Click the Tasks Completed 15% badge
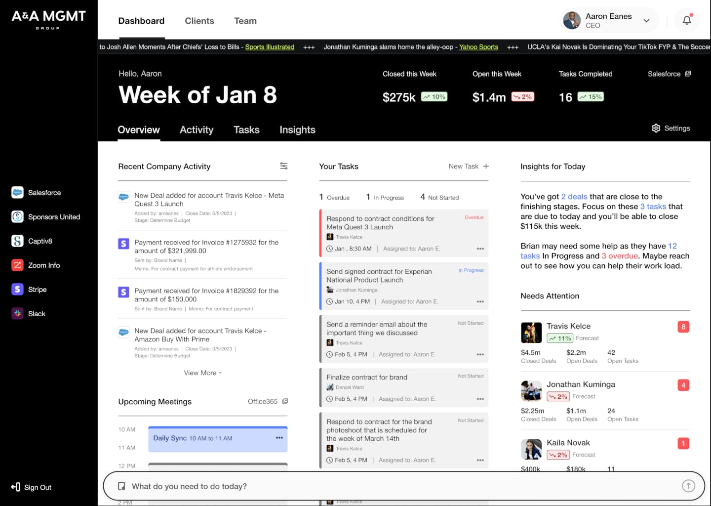The width and height of the screenshot is (711, 506). coord(591,97)
